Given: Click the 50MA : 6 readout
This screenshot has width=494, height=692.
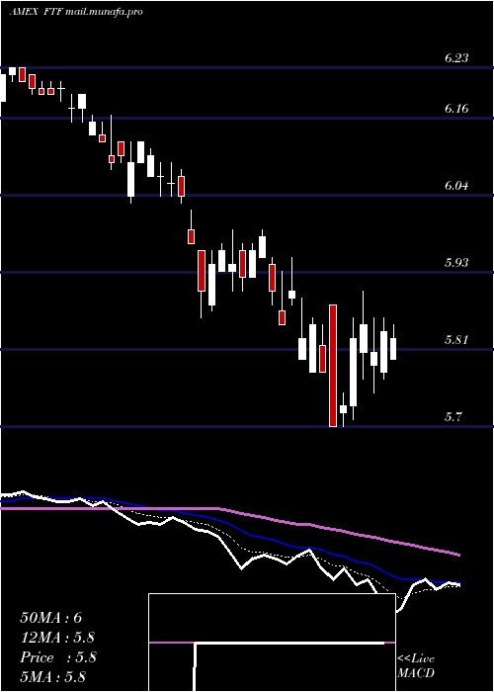Looking at the screenshot, I should pyautogui.click(x=51, y=618).
